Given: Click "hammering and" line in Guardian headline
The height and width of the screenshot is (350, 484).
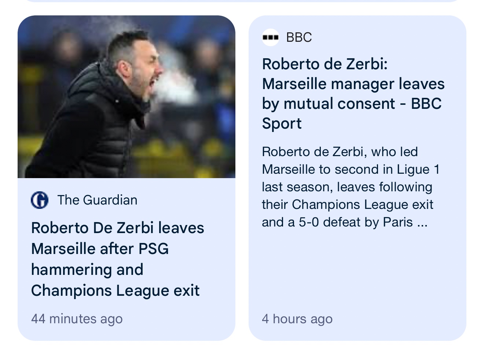Looking at the screenshot, I should pyautogui.click(x=87, y=270).
